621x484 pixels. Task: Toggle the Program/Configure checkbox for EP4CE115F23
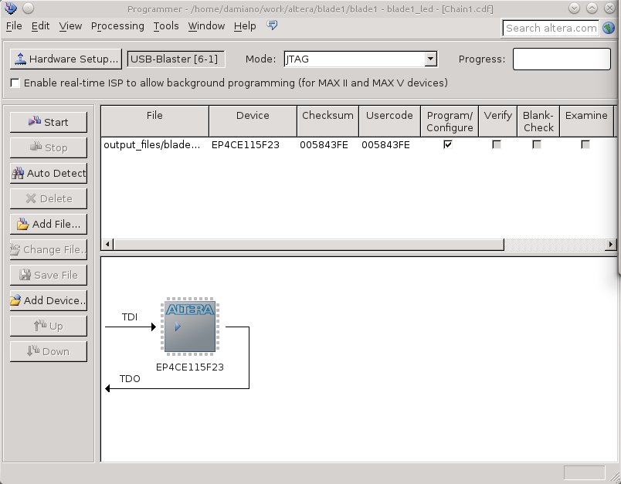pos(448,144)
